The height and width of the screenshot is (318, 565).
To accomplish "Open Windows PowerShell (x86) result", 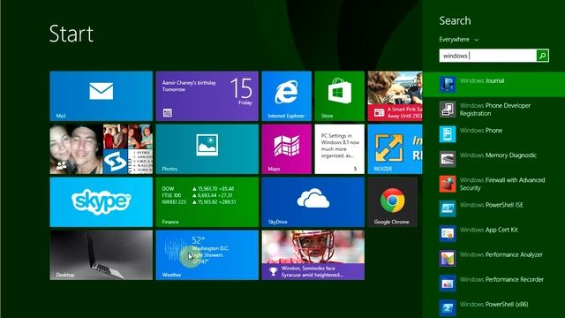I will (x=493, y=307).
